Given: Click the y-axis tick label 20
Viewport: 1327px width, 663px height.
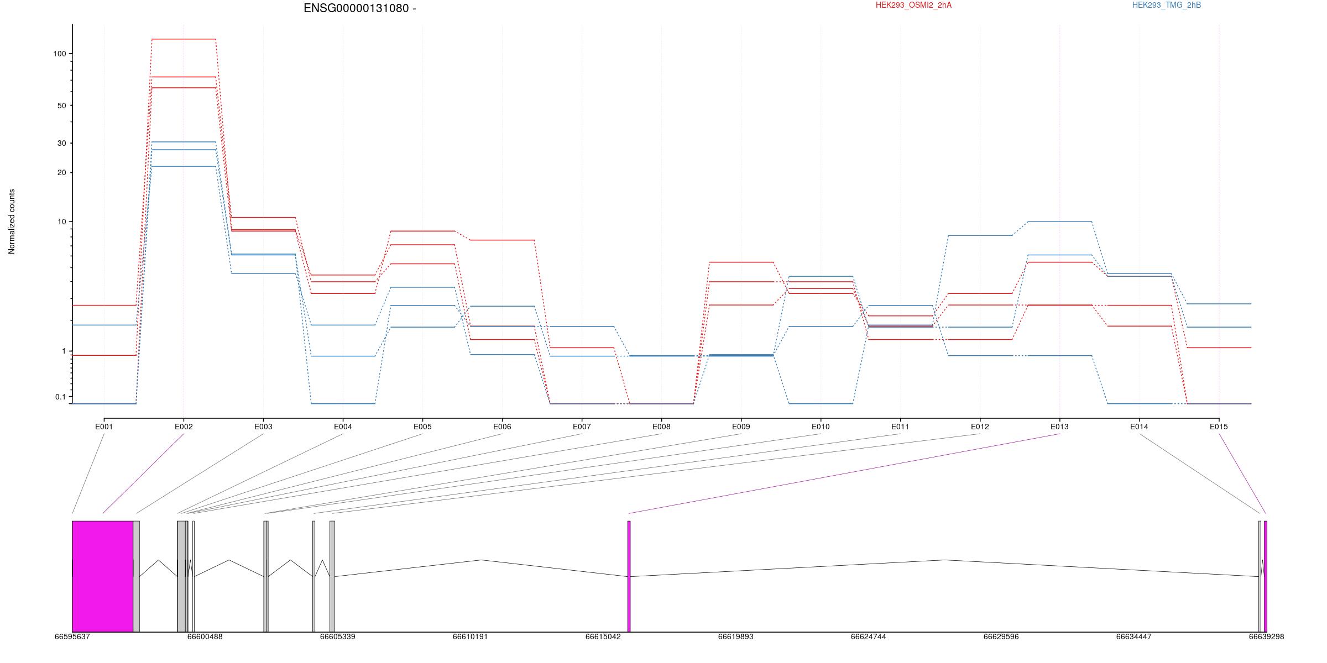Looking at the screenshot, I should pyautogui.click(x=61, y=172).
